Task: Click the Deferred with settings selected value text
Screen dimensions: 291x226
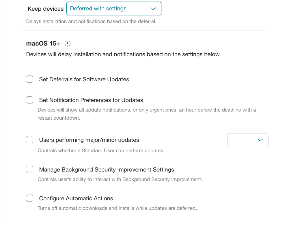Action: point(98,9)
